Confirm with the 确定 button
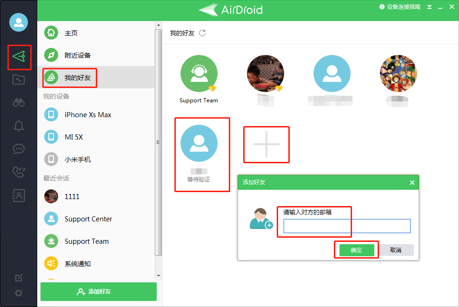 click(x=357, y=250)
